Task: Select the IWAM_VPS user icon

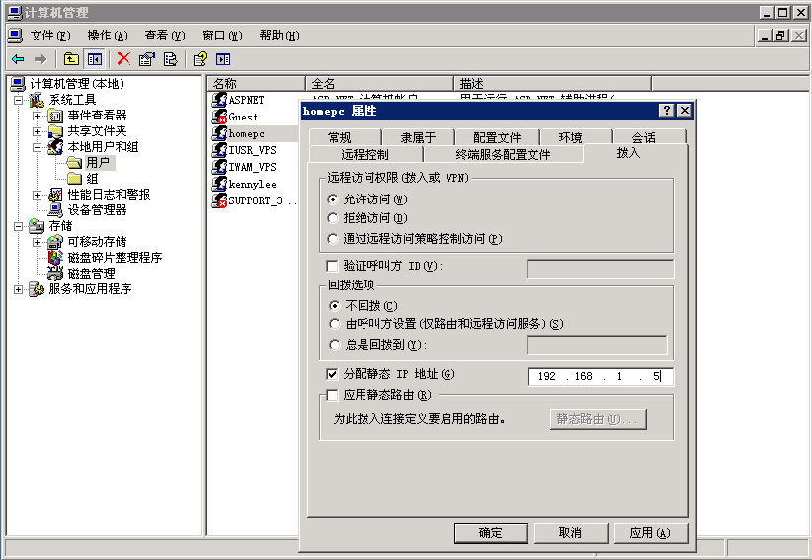Action: [219, 167]
